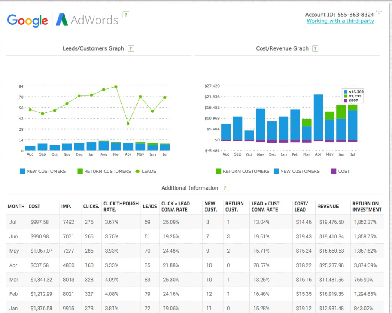Viewport: 392px width, 313px height.
Task: Select the Jun cost per lead $19.43
Action: pyautogui.click(x=304, y=236)
